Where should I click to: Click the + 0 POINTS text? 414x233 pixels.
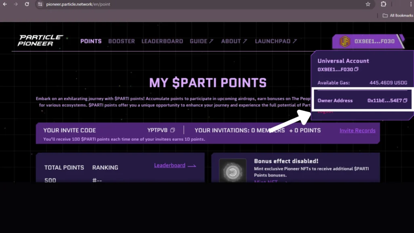(x=305, y=131)
